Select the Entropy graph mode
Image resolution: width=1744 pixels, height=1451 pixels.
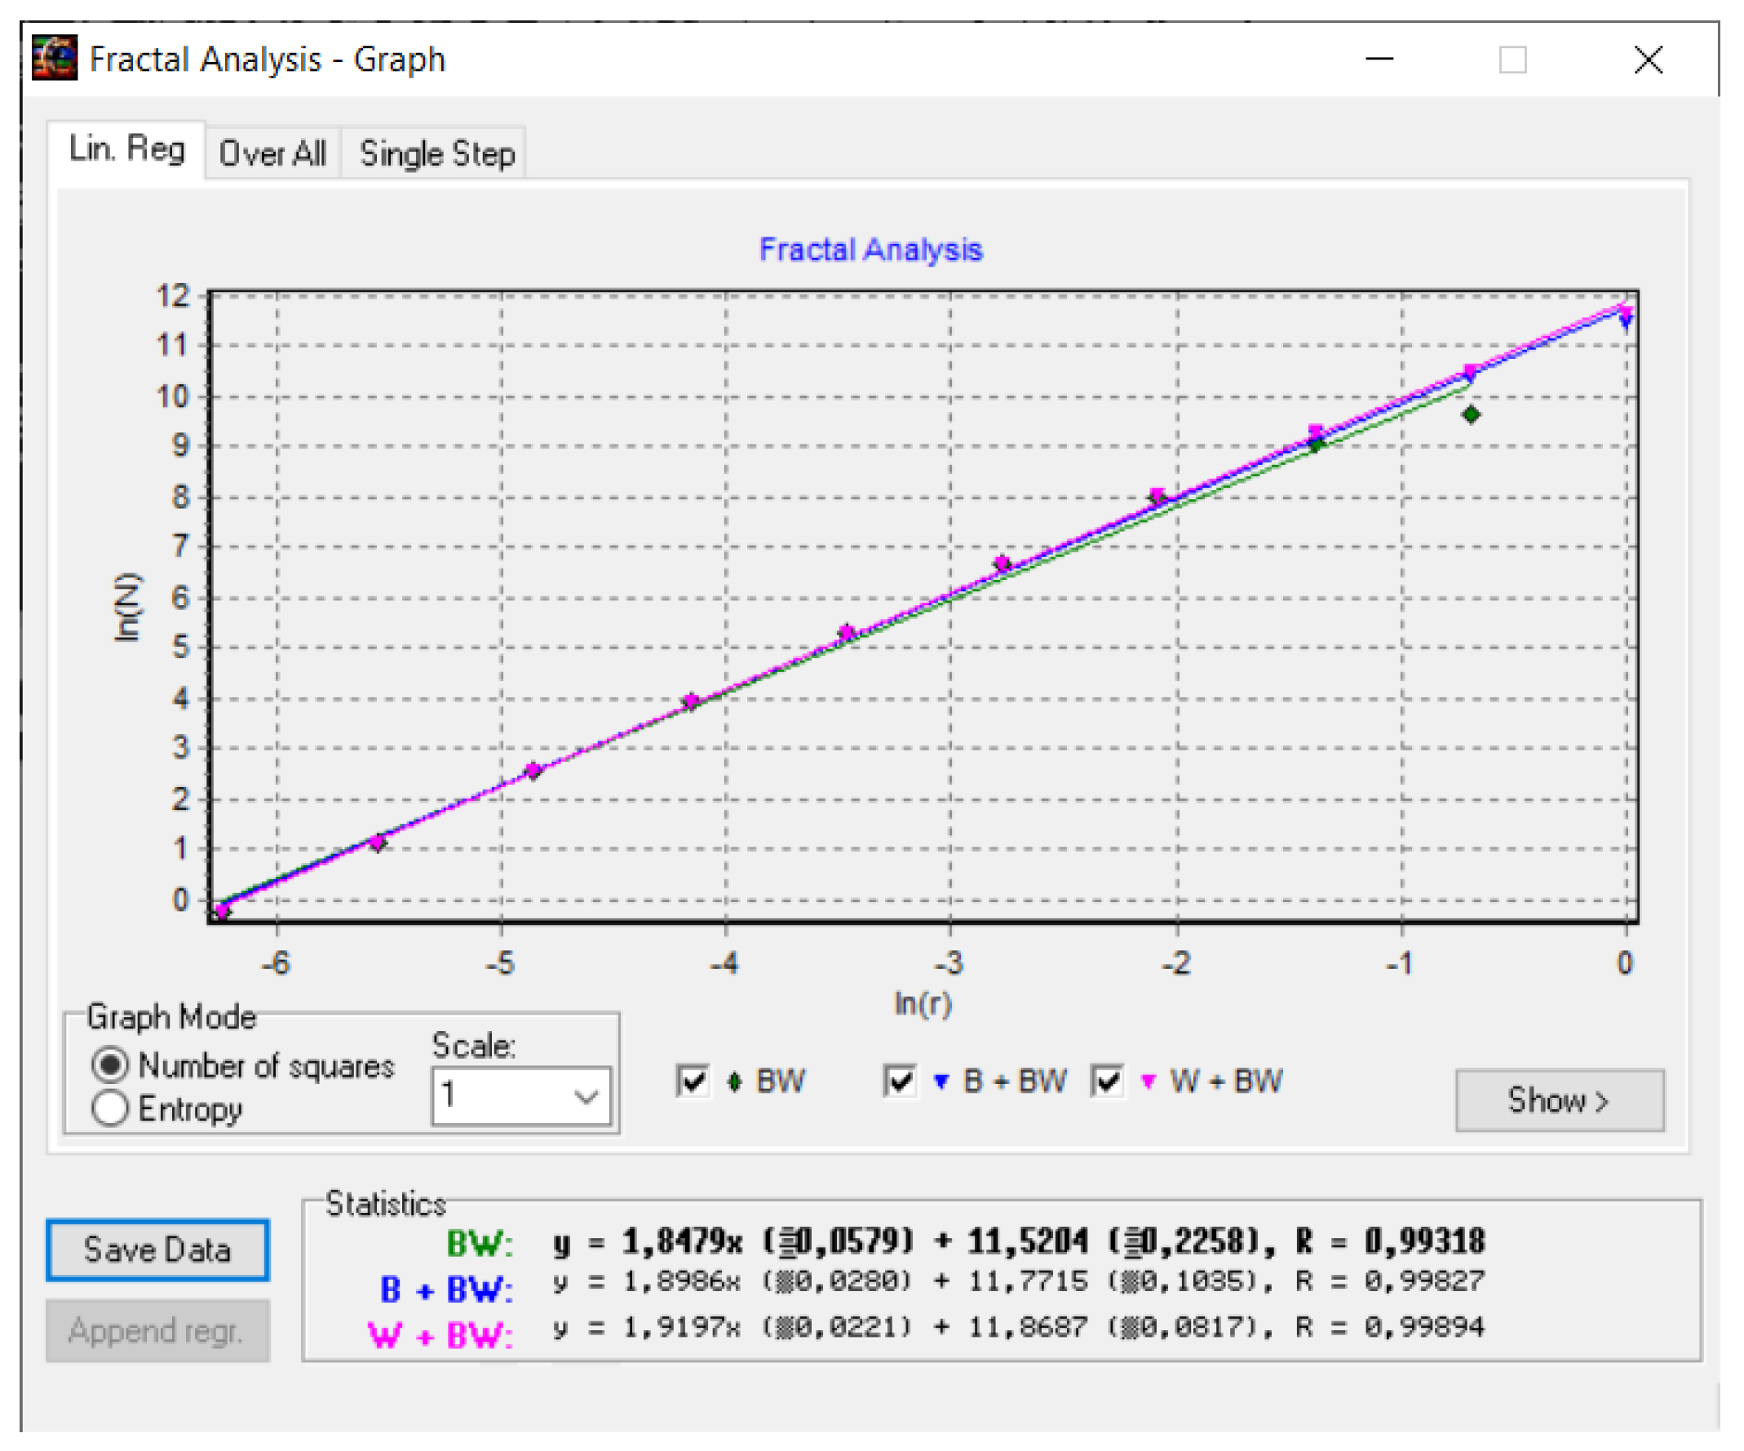tap(110, 1108)
